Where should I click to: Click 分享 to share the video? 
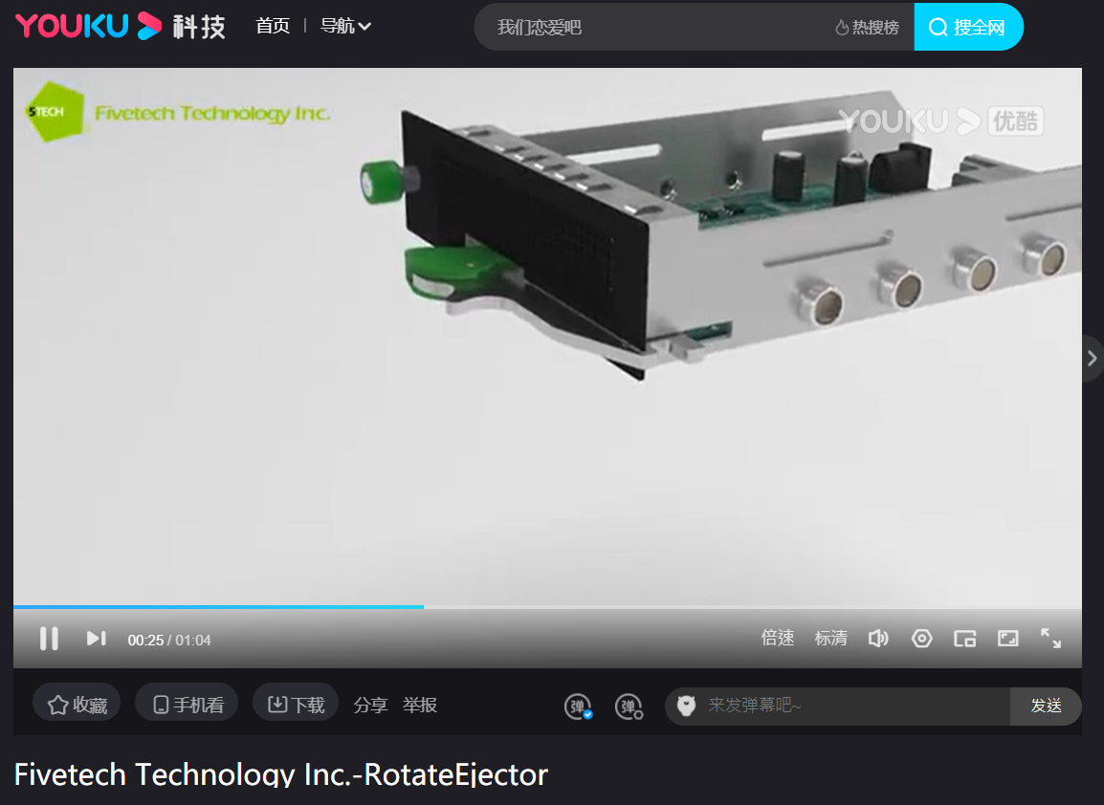(x=370, y=705)
